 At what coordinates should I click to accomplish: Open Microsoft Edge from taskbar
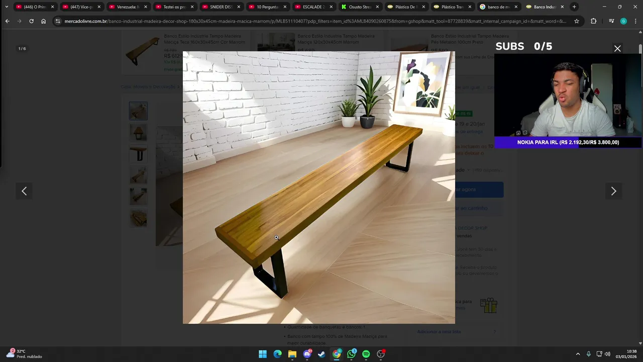pos(277,354)
